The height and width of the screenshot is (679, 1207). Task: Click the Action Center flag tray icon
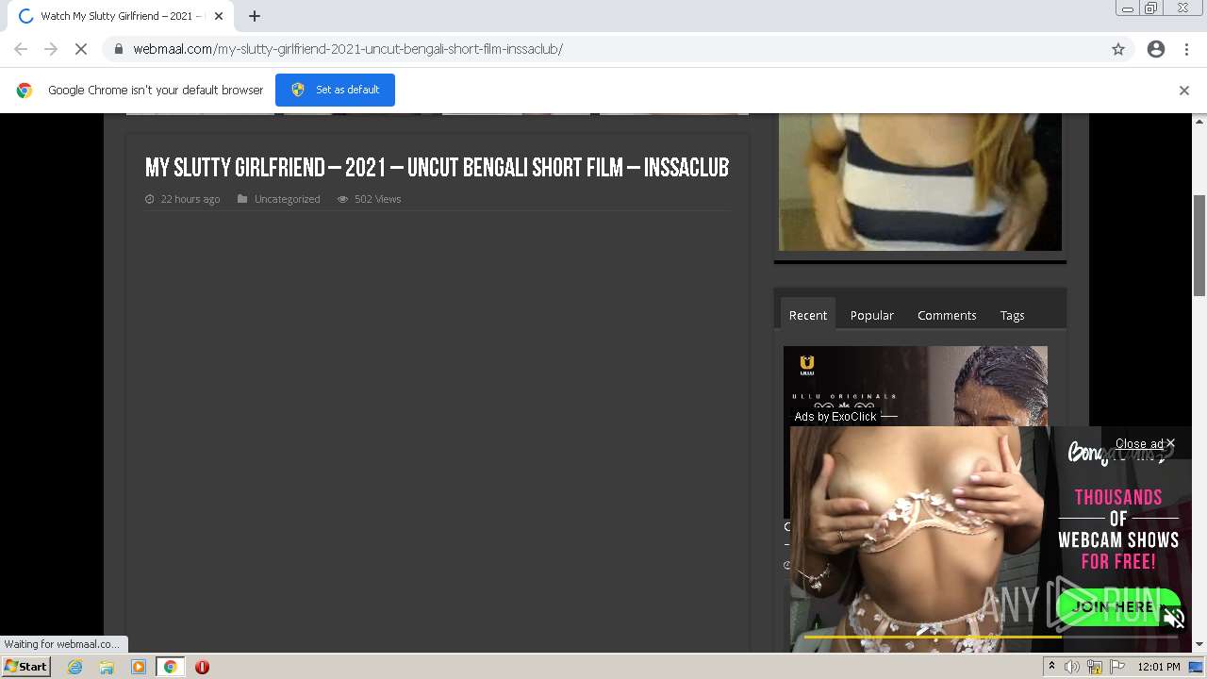click(x=1117, y=667)
